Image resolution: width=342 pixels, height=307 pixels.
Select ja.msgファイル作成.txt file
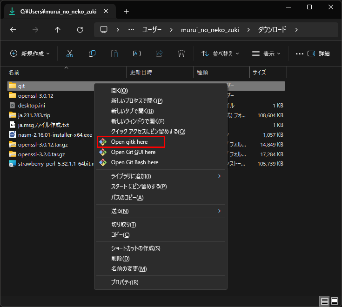click(43, 125)
